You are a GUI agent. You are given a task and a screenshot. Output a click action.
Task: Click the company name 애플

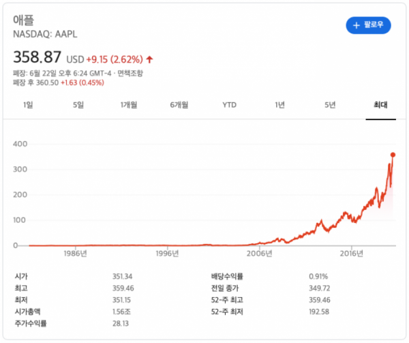(x=23, y=20)
